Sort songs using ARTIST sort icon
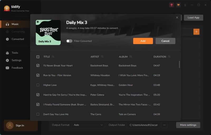This screenshot has height=135, width=211. (x=102, y=57)
